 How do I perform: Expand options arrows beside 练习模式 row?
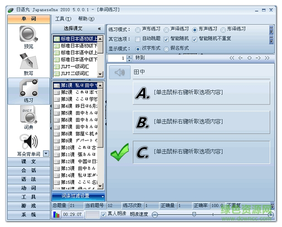pyautogui.click(x=272, y=30)
